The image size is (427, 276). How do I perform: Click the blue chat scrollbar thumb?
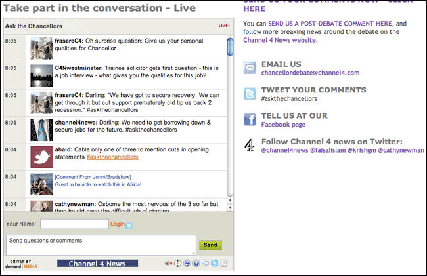[230, 47]
